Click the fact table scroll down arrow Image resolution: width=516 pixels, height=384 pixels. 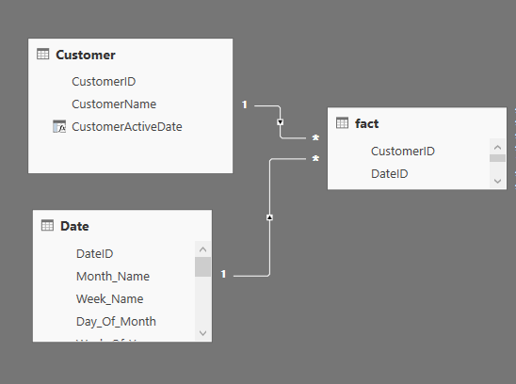[497, 181]
